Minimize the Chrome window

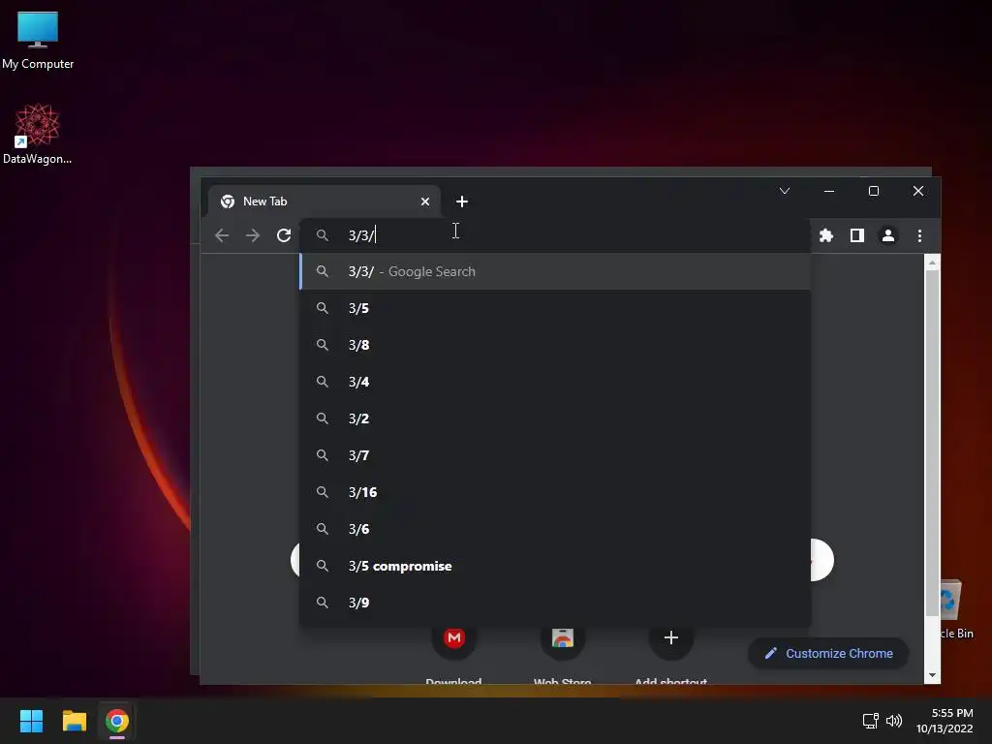[x=829, y=191]
